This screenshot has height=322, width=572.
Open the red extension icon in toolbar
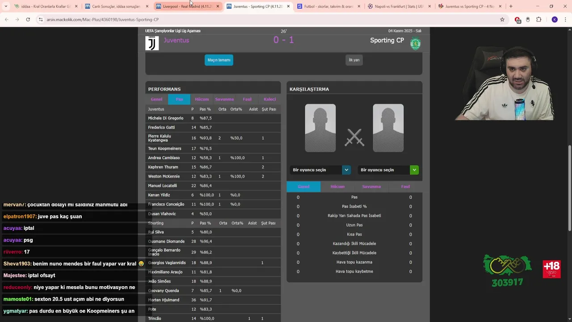point(517,20)
